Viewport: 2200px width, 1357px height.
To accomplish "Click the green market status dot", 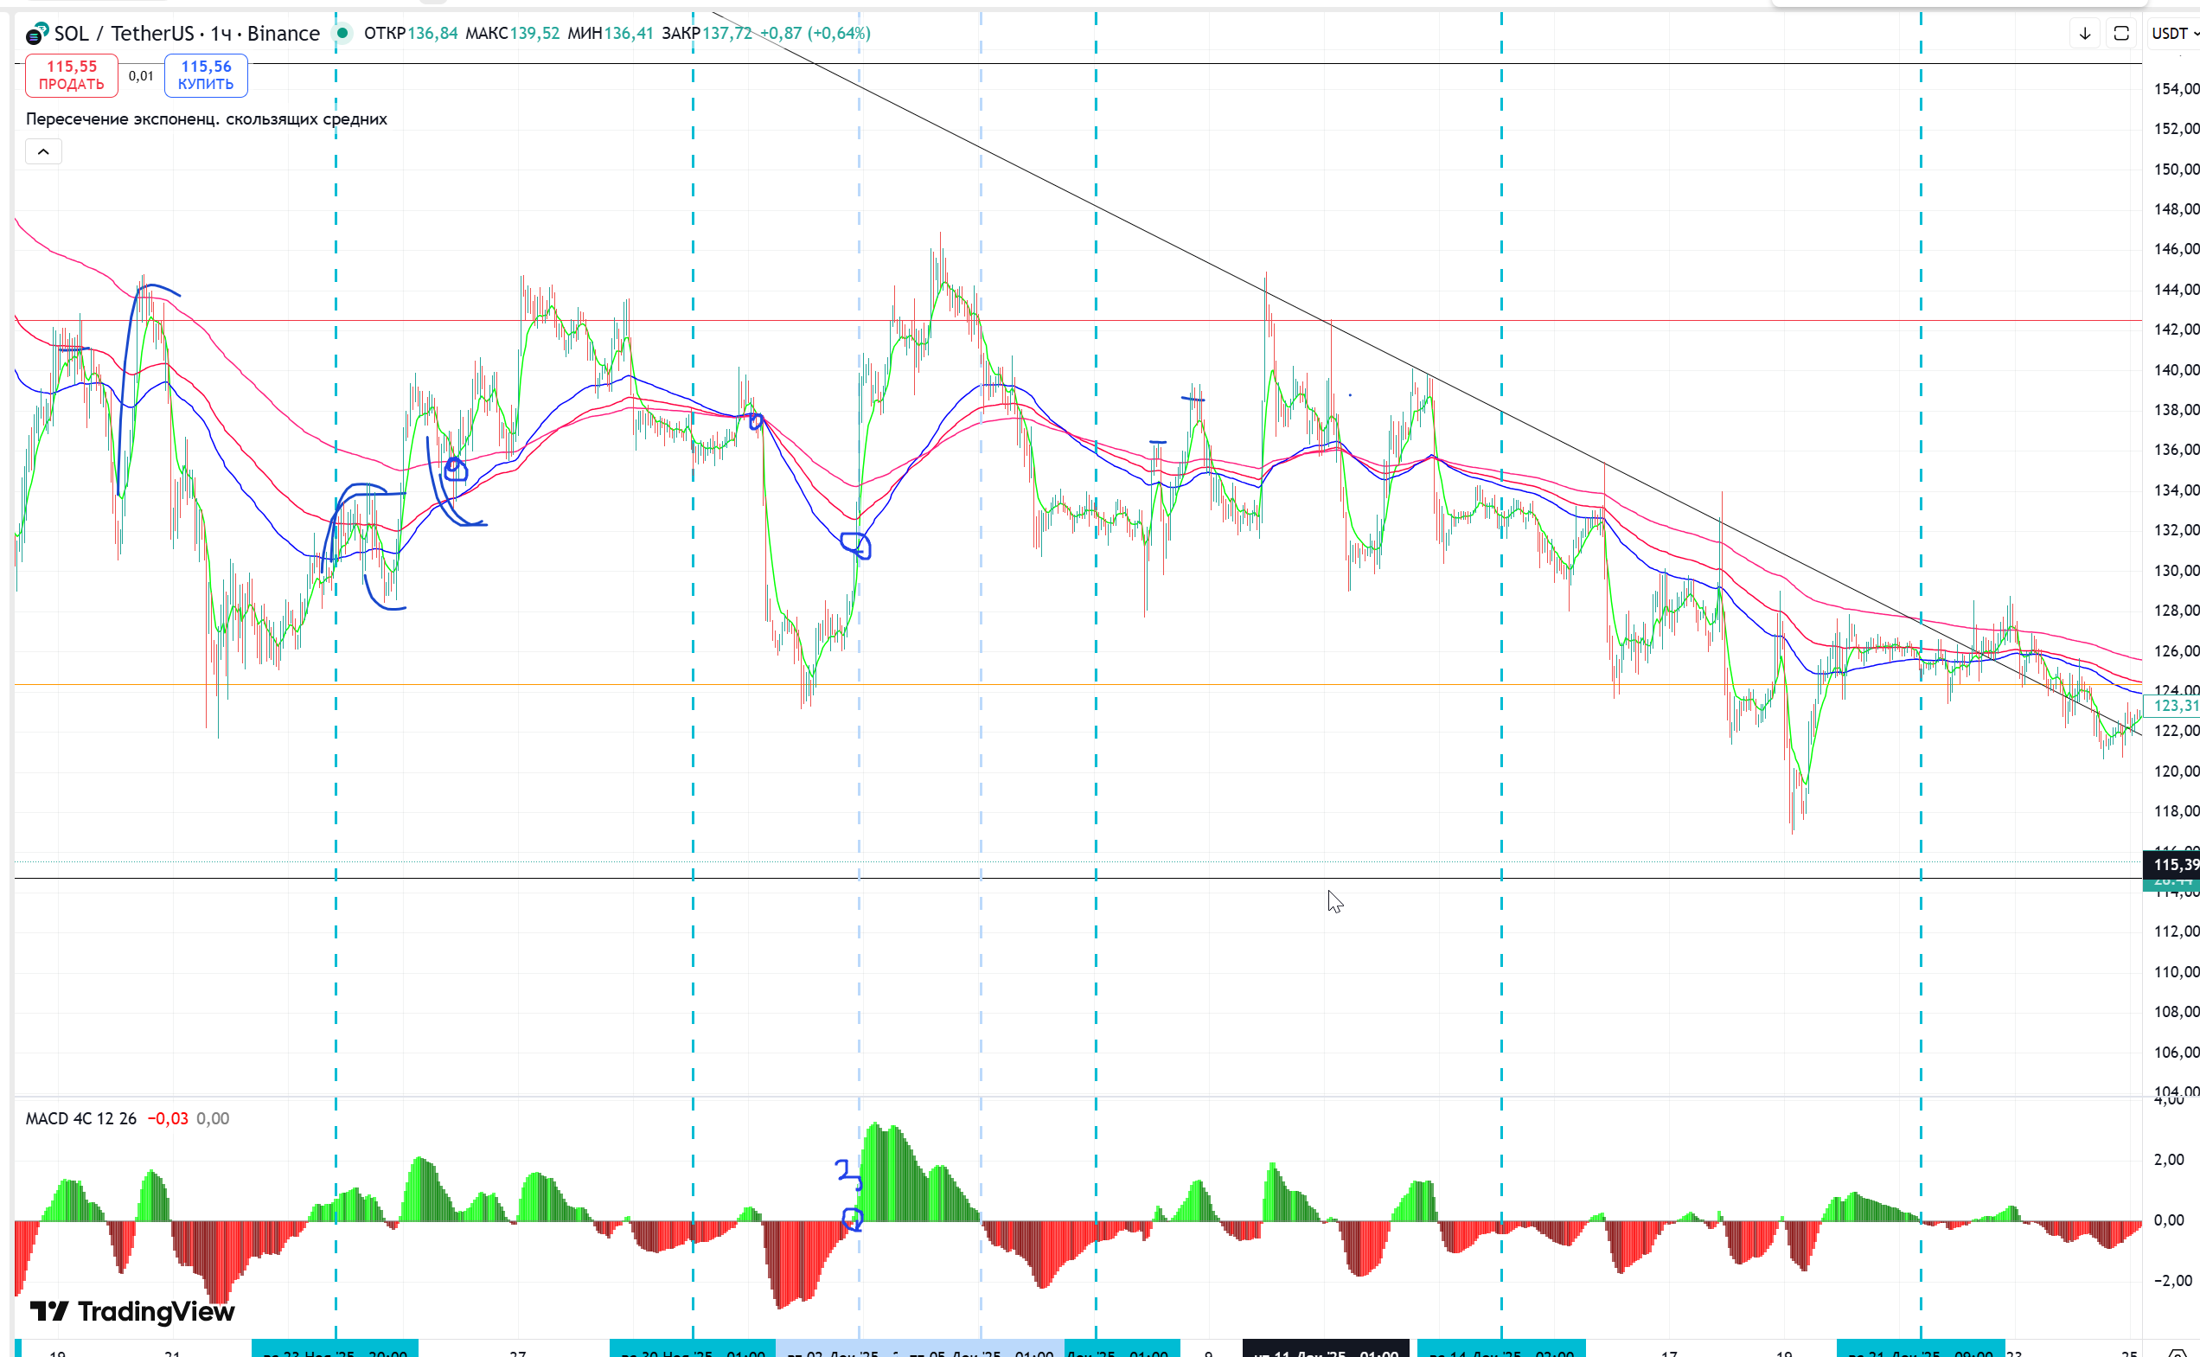I will point(342,33).
